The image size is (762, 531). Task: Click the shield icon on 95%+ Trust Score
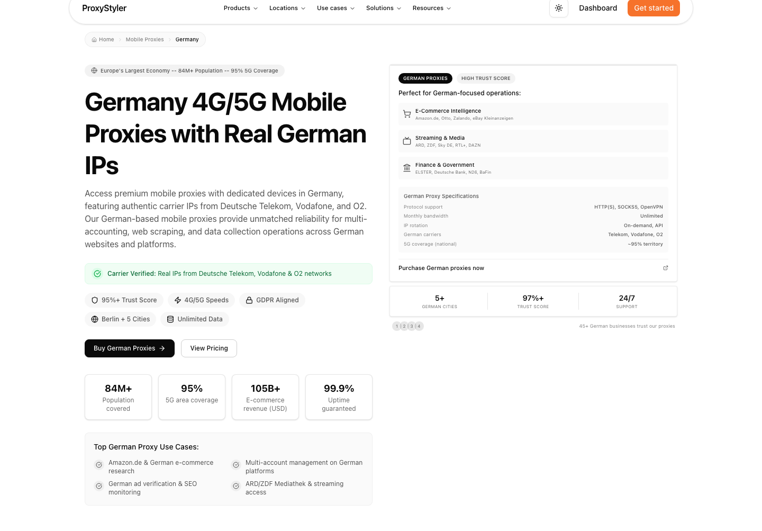pos(95,300)
